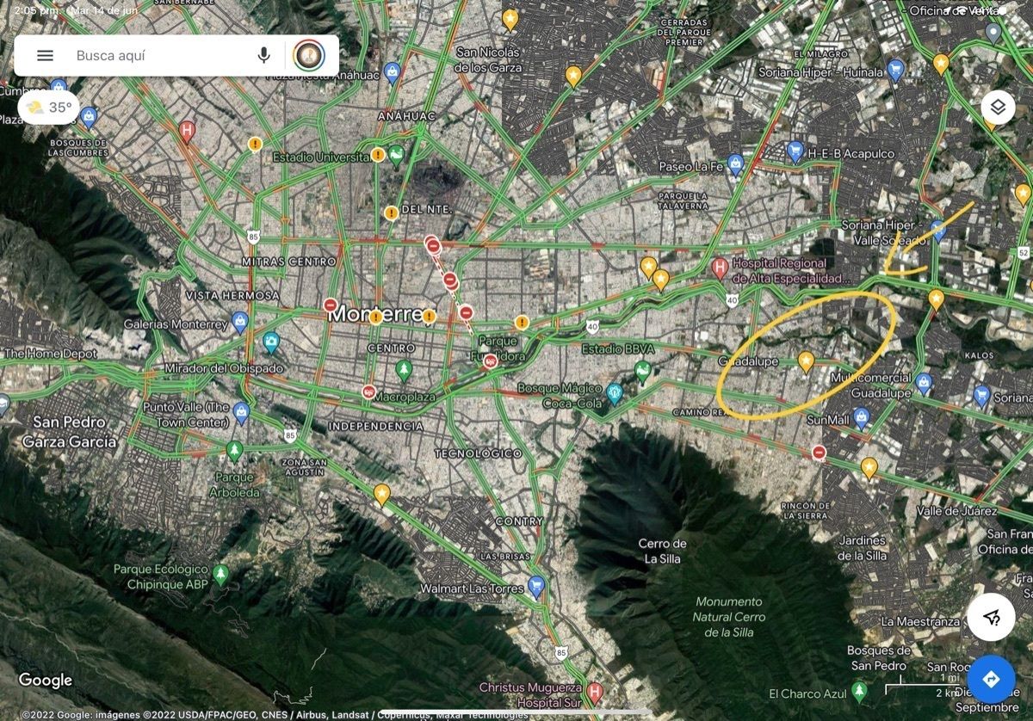This screenshot has height=721, width=1033.
Task: Tap the microphone voice search icon
Action: coord(263,56)
